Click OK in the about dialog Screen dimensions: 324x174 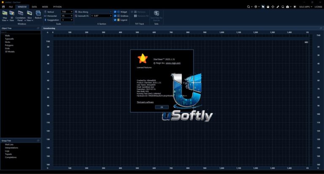click(162, 107)
